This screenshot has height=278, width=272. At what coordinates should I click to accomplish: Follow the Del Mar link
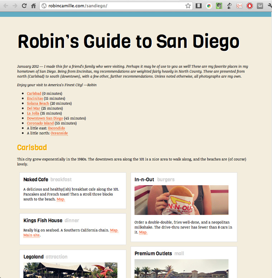click(34, 108)
